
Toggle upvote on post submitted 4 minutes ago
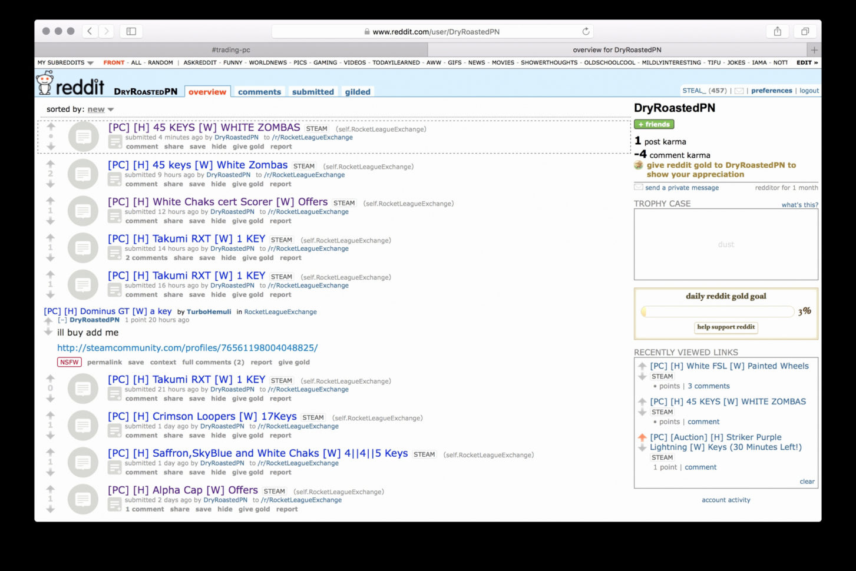click(51, 126)
